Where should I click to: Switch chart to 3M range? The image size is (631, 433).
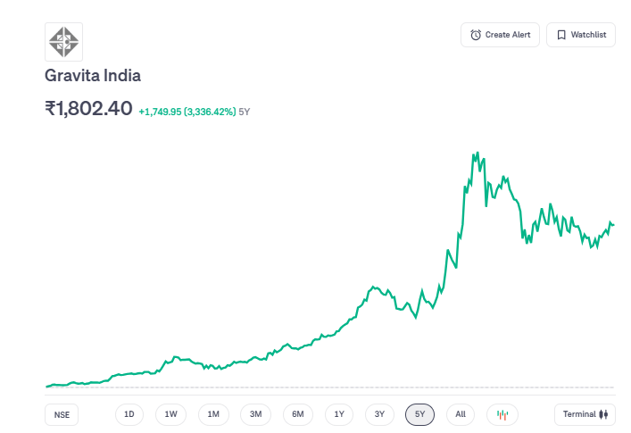pyautogui.click(x=255, y=414)
